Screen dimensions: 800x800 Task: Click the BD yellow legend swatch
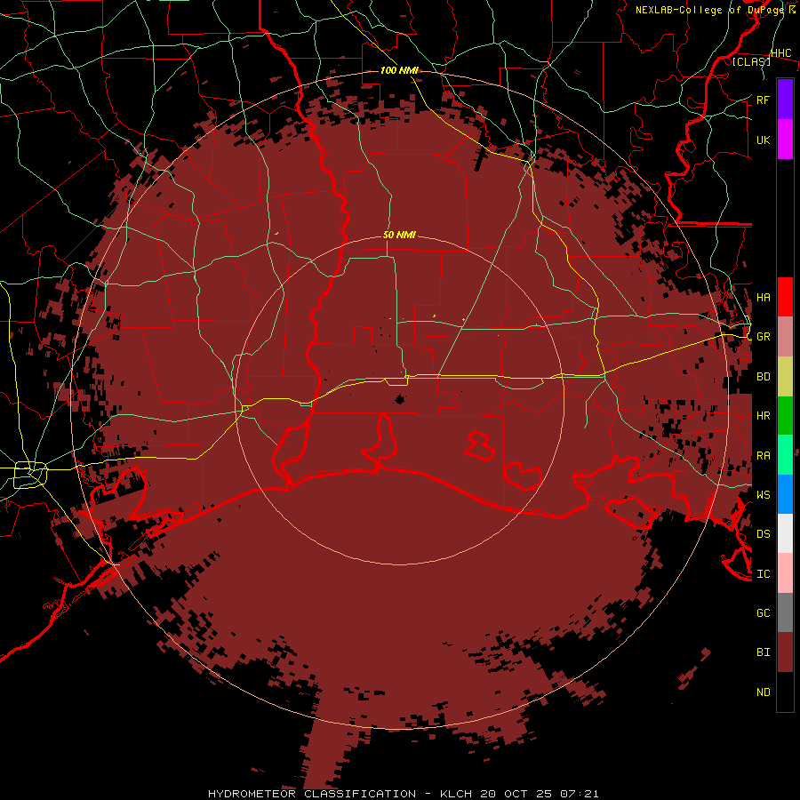785,376
